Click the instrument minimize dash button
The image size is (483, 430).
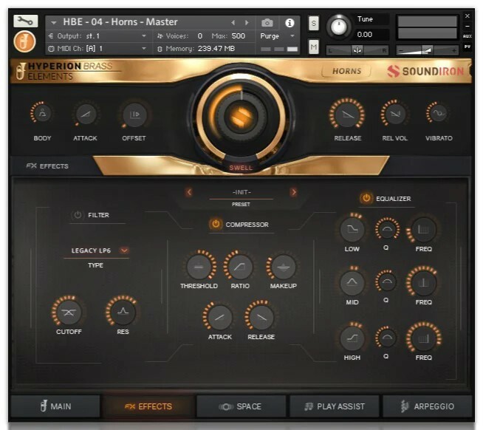(467, 26)
